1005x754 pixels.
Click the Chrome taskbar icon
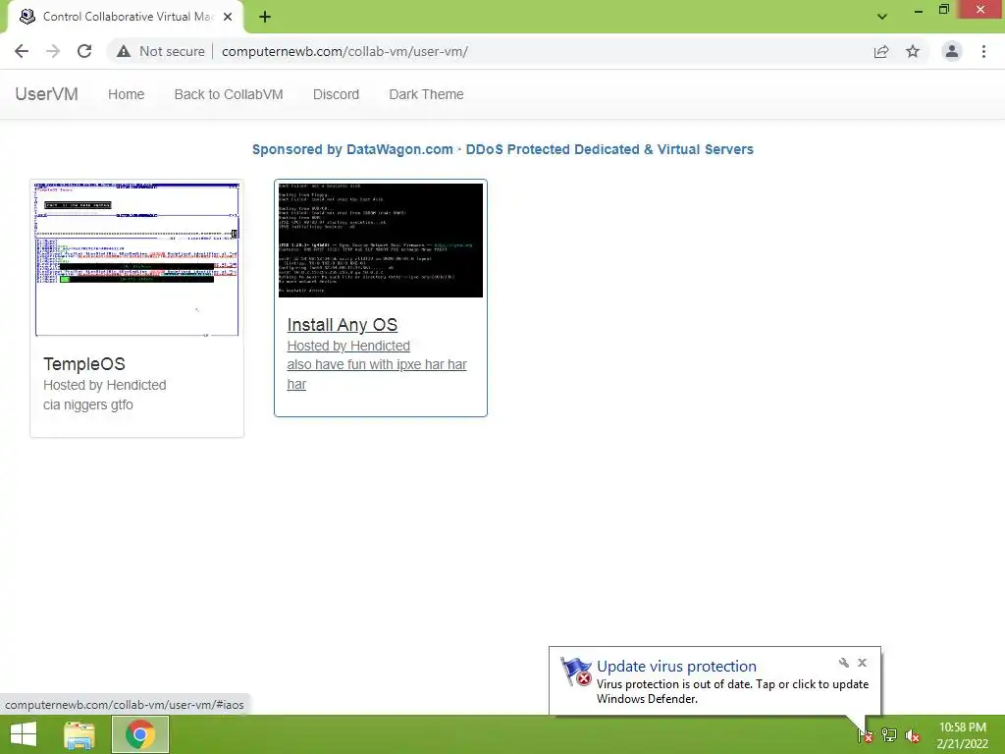140,734
